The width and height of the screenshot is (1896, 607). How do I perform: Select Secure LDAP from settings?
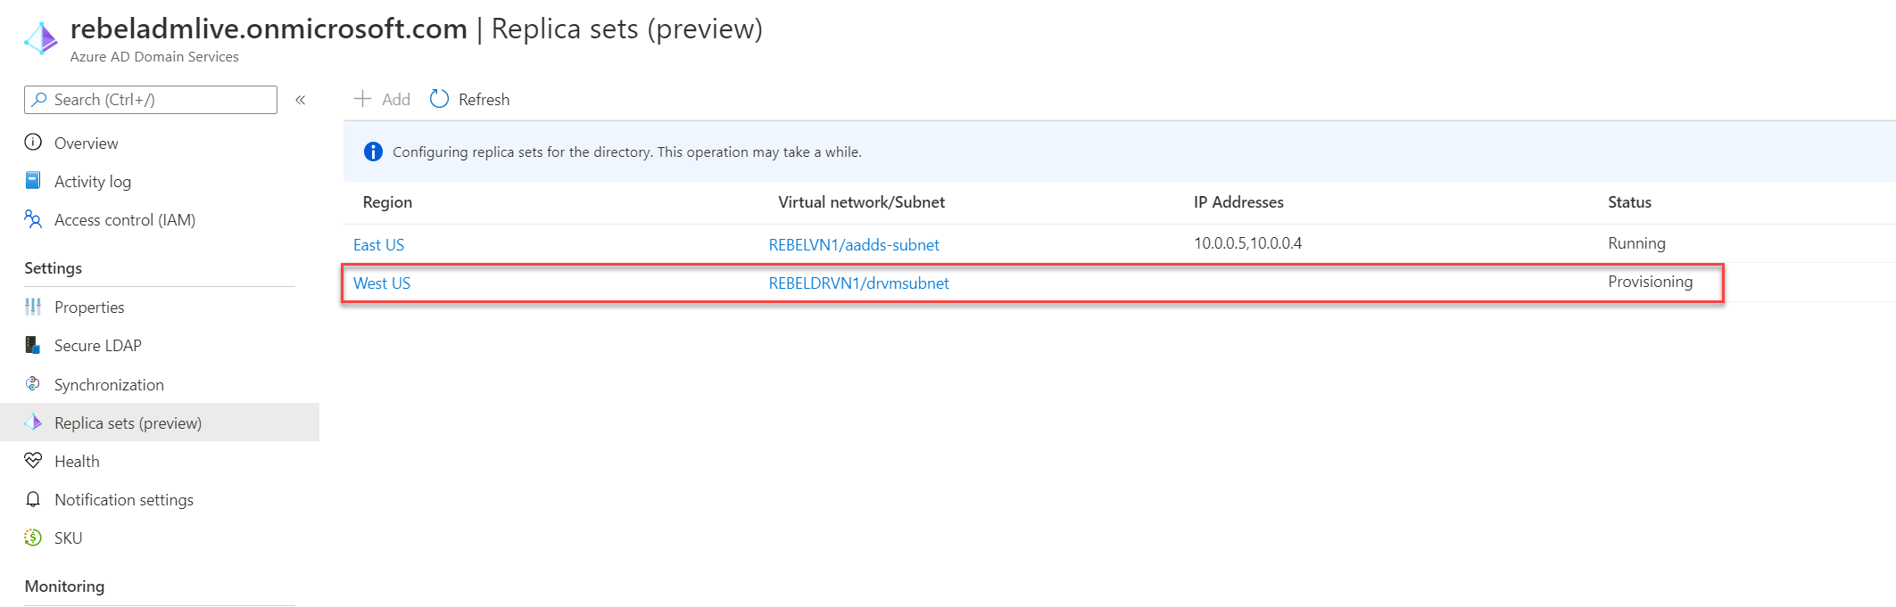pos(98,346)
